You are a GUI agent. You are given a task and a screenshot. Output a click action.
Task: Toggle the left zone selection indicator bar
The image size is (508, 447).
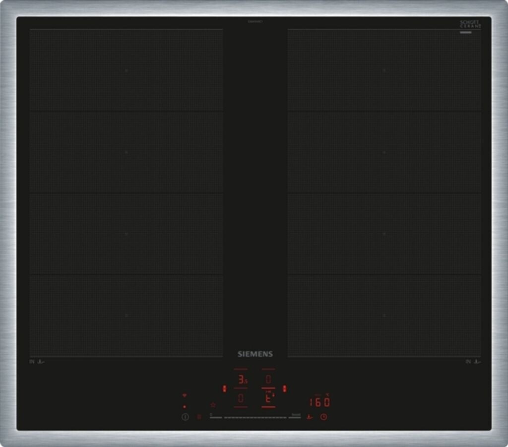[224, 388]
